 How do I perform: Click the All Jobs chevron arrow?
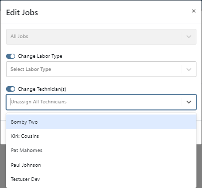[x=189, y=36]
